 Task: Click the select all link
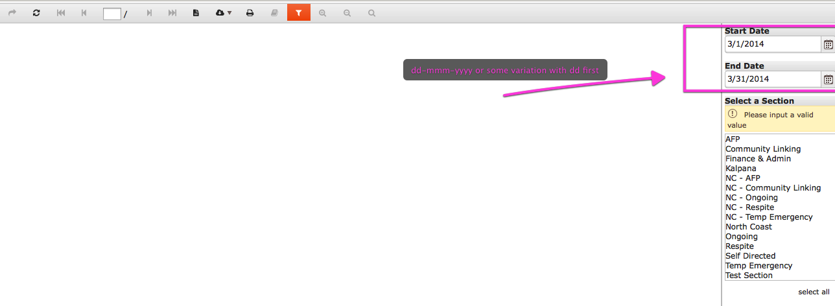(814, 292)
